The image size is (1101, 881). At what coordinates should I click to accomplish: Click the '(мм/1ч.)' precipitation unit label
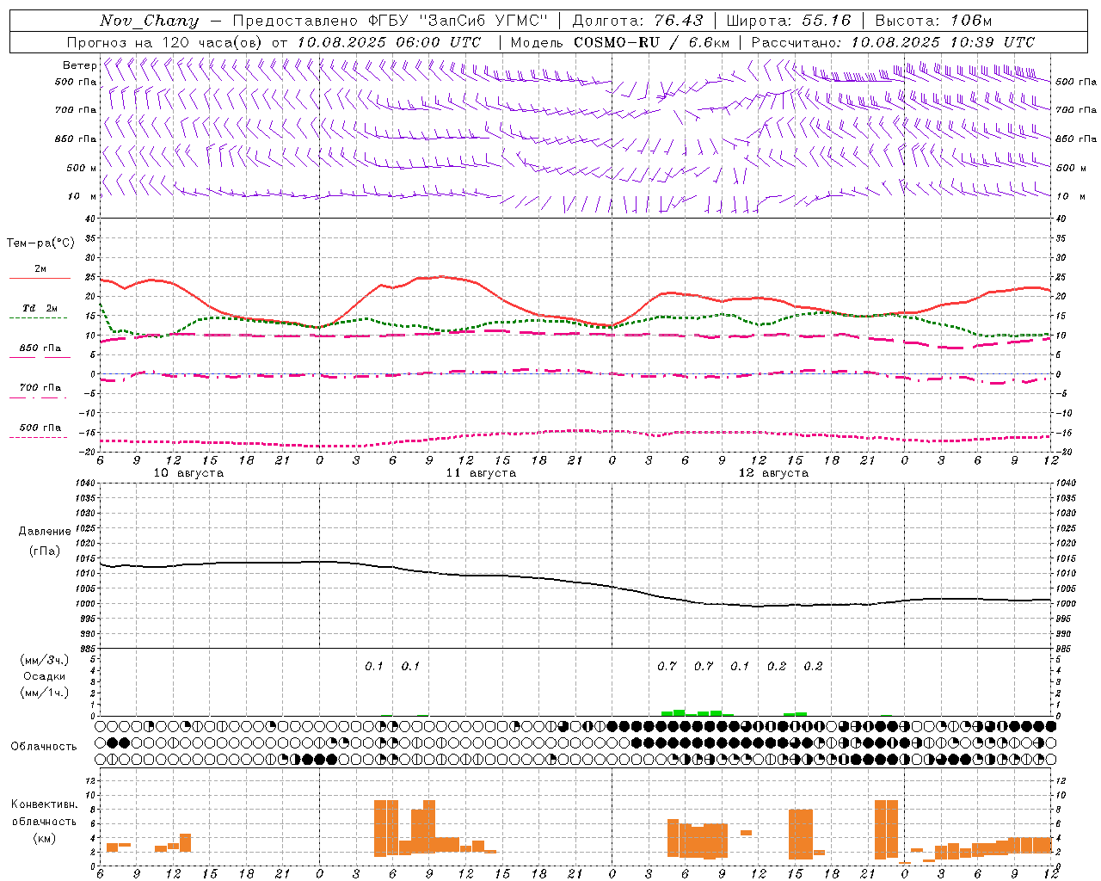click(x=45, y=693)
